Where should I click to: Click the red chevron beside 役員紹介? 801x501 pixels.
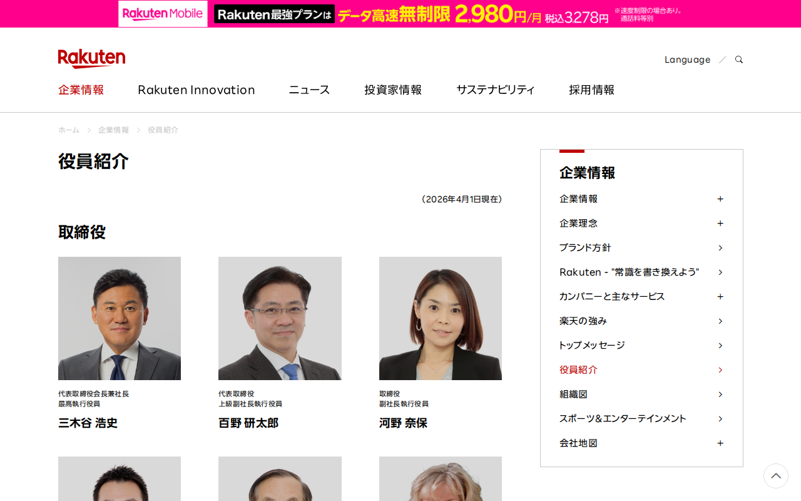tap(720, 370)
